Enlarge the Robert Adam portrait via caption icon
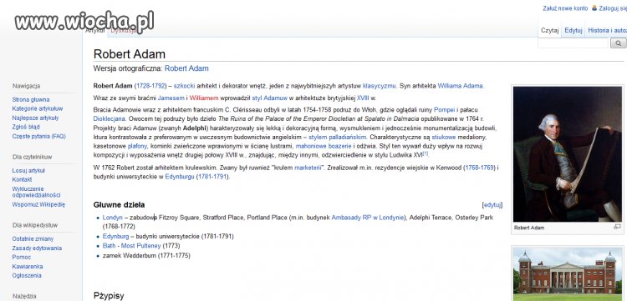627x301 pixels. pos(617,227)
